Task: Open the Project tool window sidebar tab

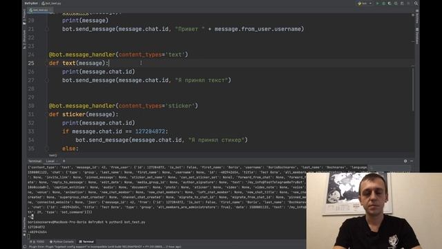Action: coord(25,17)
